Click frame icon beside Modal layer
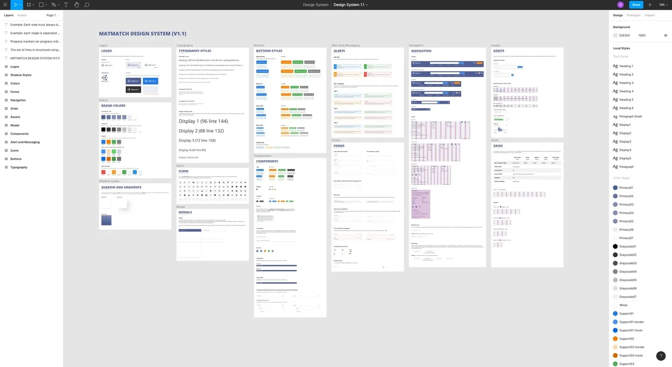 6,125
